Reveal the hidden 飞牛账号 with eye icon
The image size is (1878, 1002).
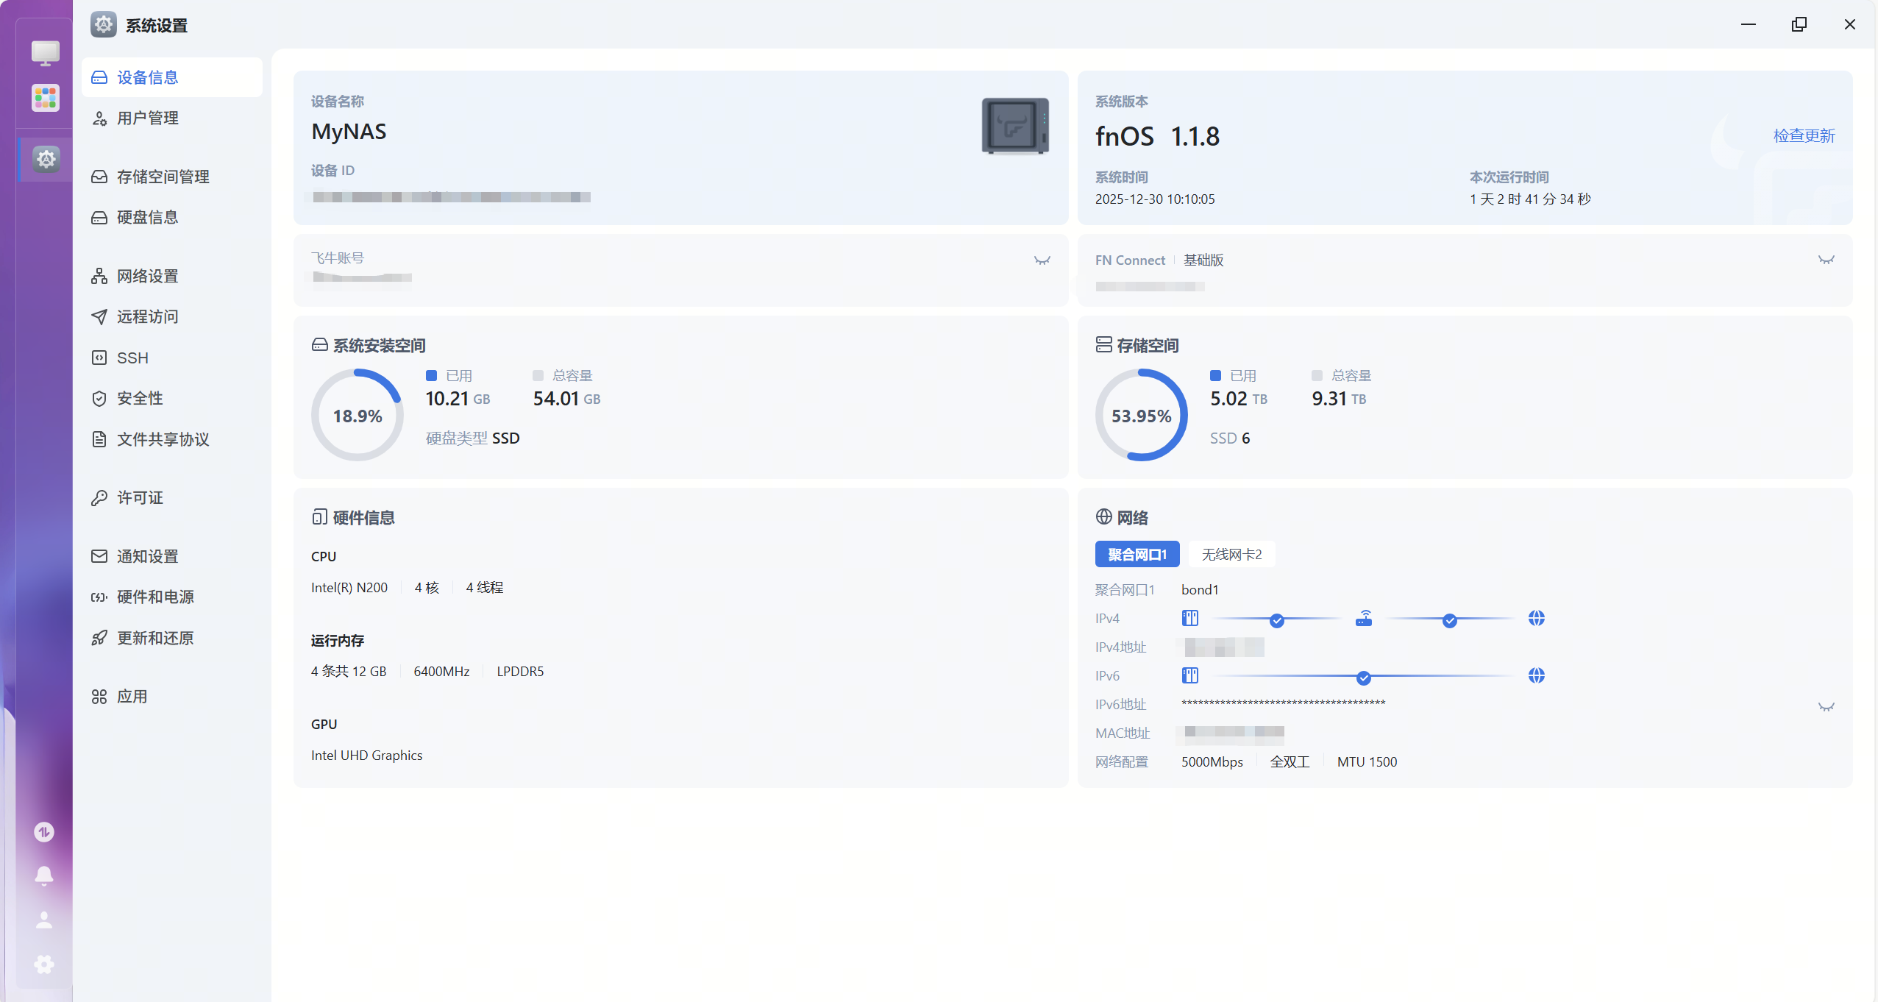[1042, 260]
